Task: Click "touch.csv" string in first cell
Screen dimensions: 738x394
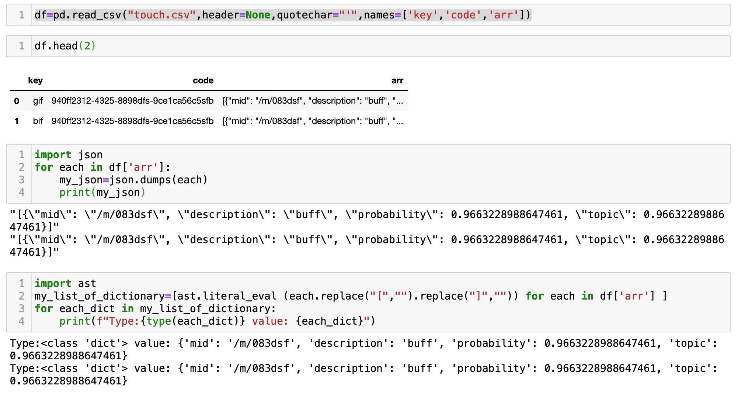Action: point(161,15)
